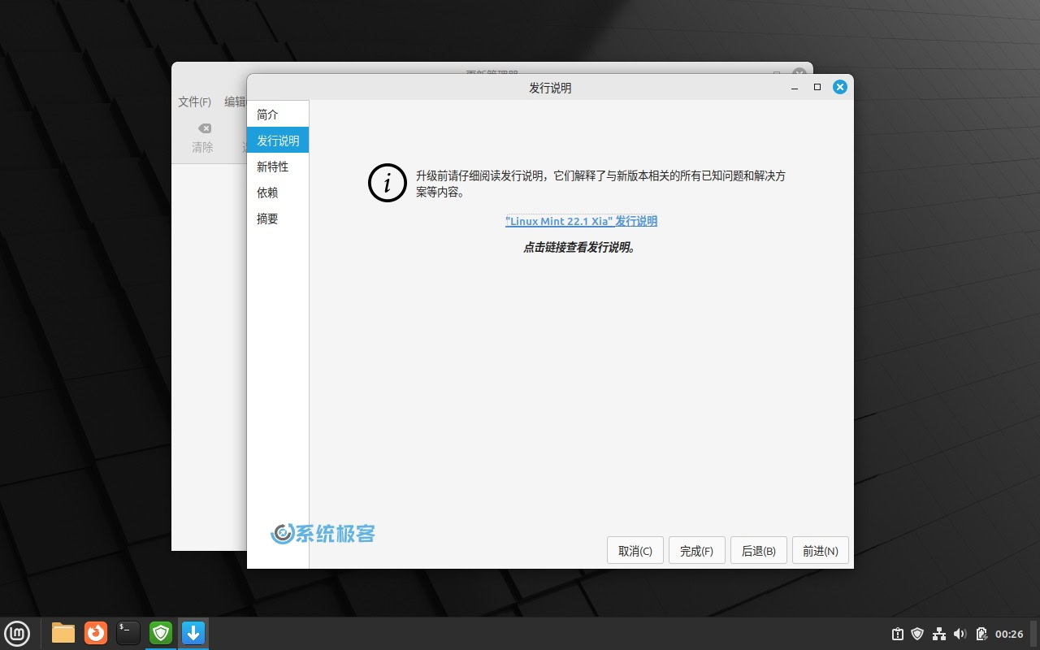
Task: Click the 完成(F) finish button
Action: pyautogui.click(x=696, y=550)
